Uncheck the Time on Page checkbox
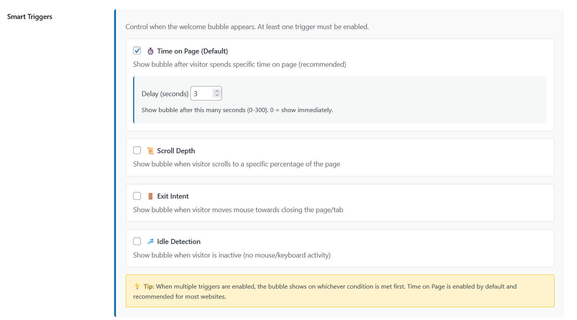 tap(137, 51)
